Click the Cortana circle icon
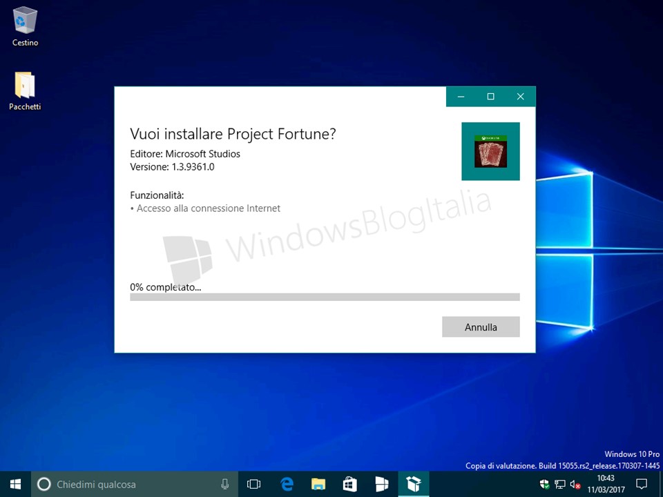663x497 pixels. click(x=44, y=485)
